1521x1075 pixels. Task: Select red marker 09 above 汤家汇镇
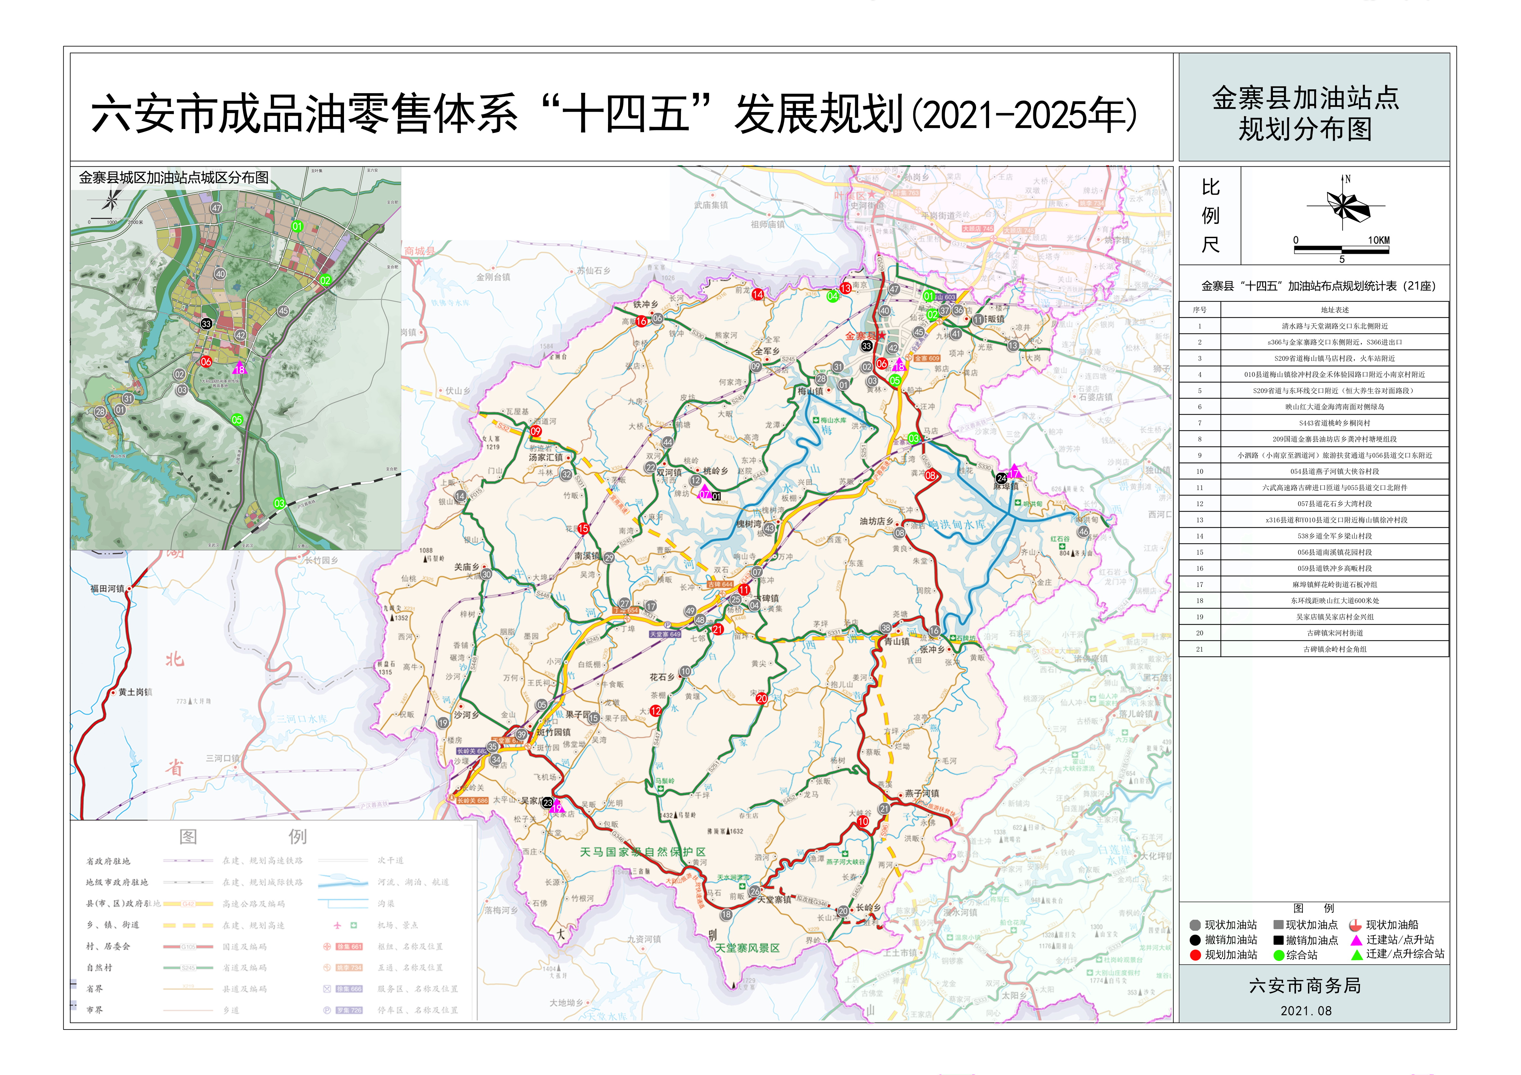coord(536,431)
